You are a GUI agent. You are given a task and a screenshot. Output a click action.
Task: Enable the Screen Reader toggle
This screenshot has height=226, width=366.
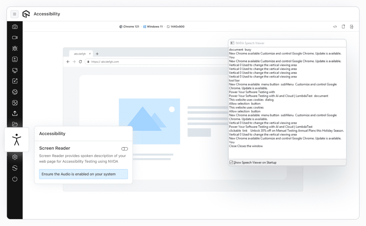point(125,149)
